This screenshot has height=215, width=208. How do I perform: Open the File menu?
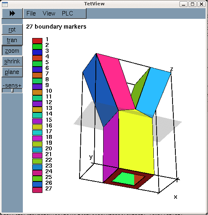(x=31, y=13)
